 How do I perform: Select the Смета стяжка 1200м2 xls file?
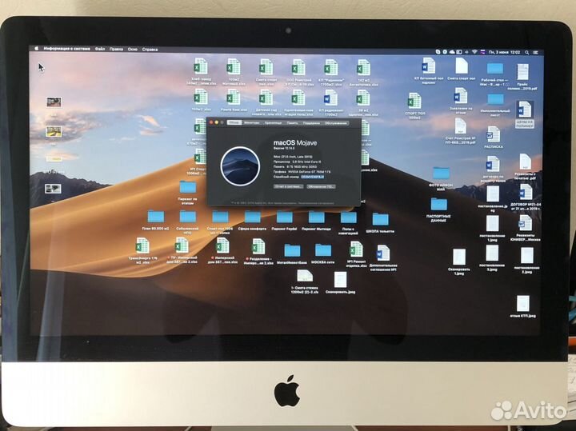(305, 282)
